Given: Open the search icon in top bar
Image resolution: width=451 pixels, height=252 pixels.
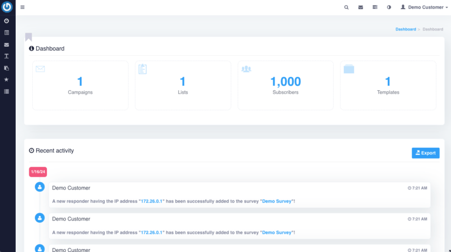Looking at the screenshot, I should point(347,7).
